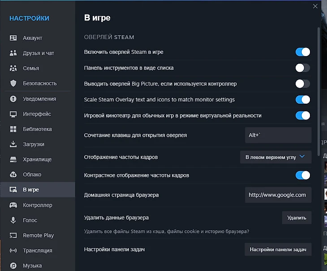Switch to 'Remote Play' settings section
The height and width of the screenshot is (271, 327).
click(x=38, y=236)
